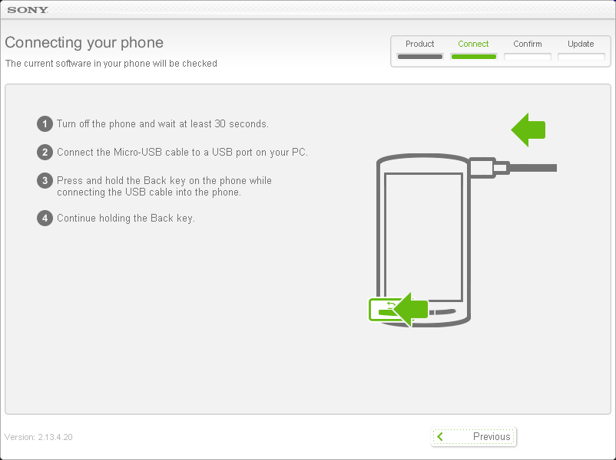Click the green chevron on Previous button
Viewport: 616px width, 460px height.
coord(440,436)
